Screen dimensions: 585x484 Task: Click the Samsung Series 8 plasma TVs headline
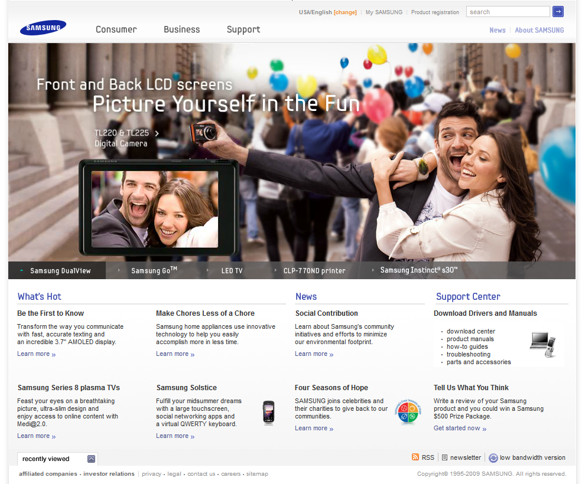(69, 388)
